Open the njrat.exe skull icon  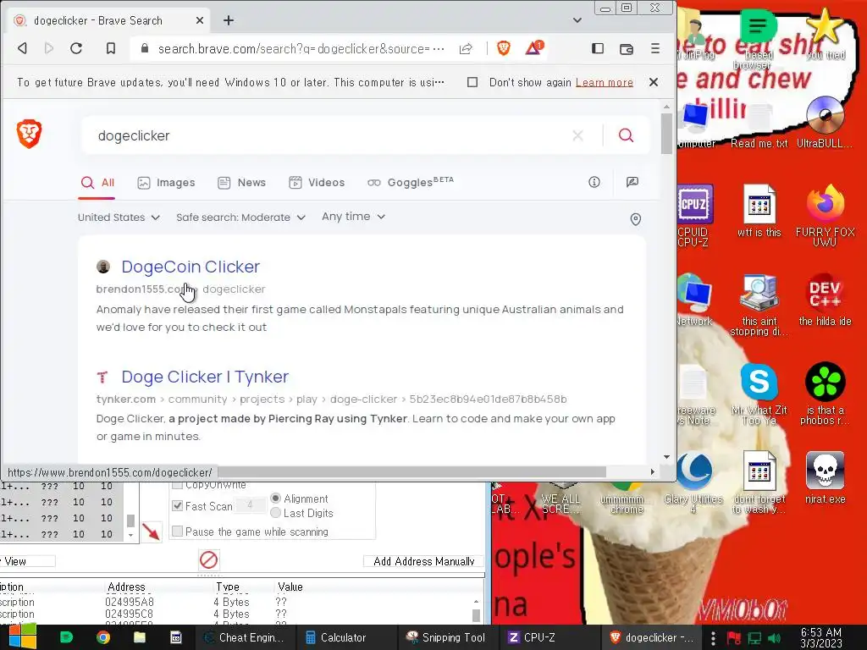825,477
